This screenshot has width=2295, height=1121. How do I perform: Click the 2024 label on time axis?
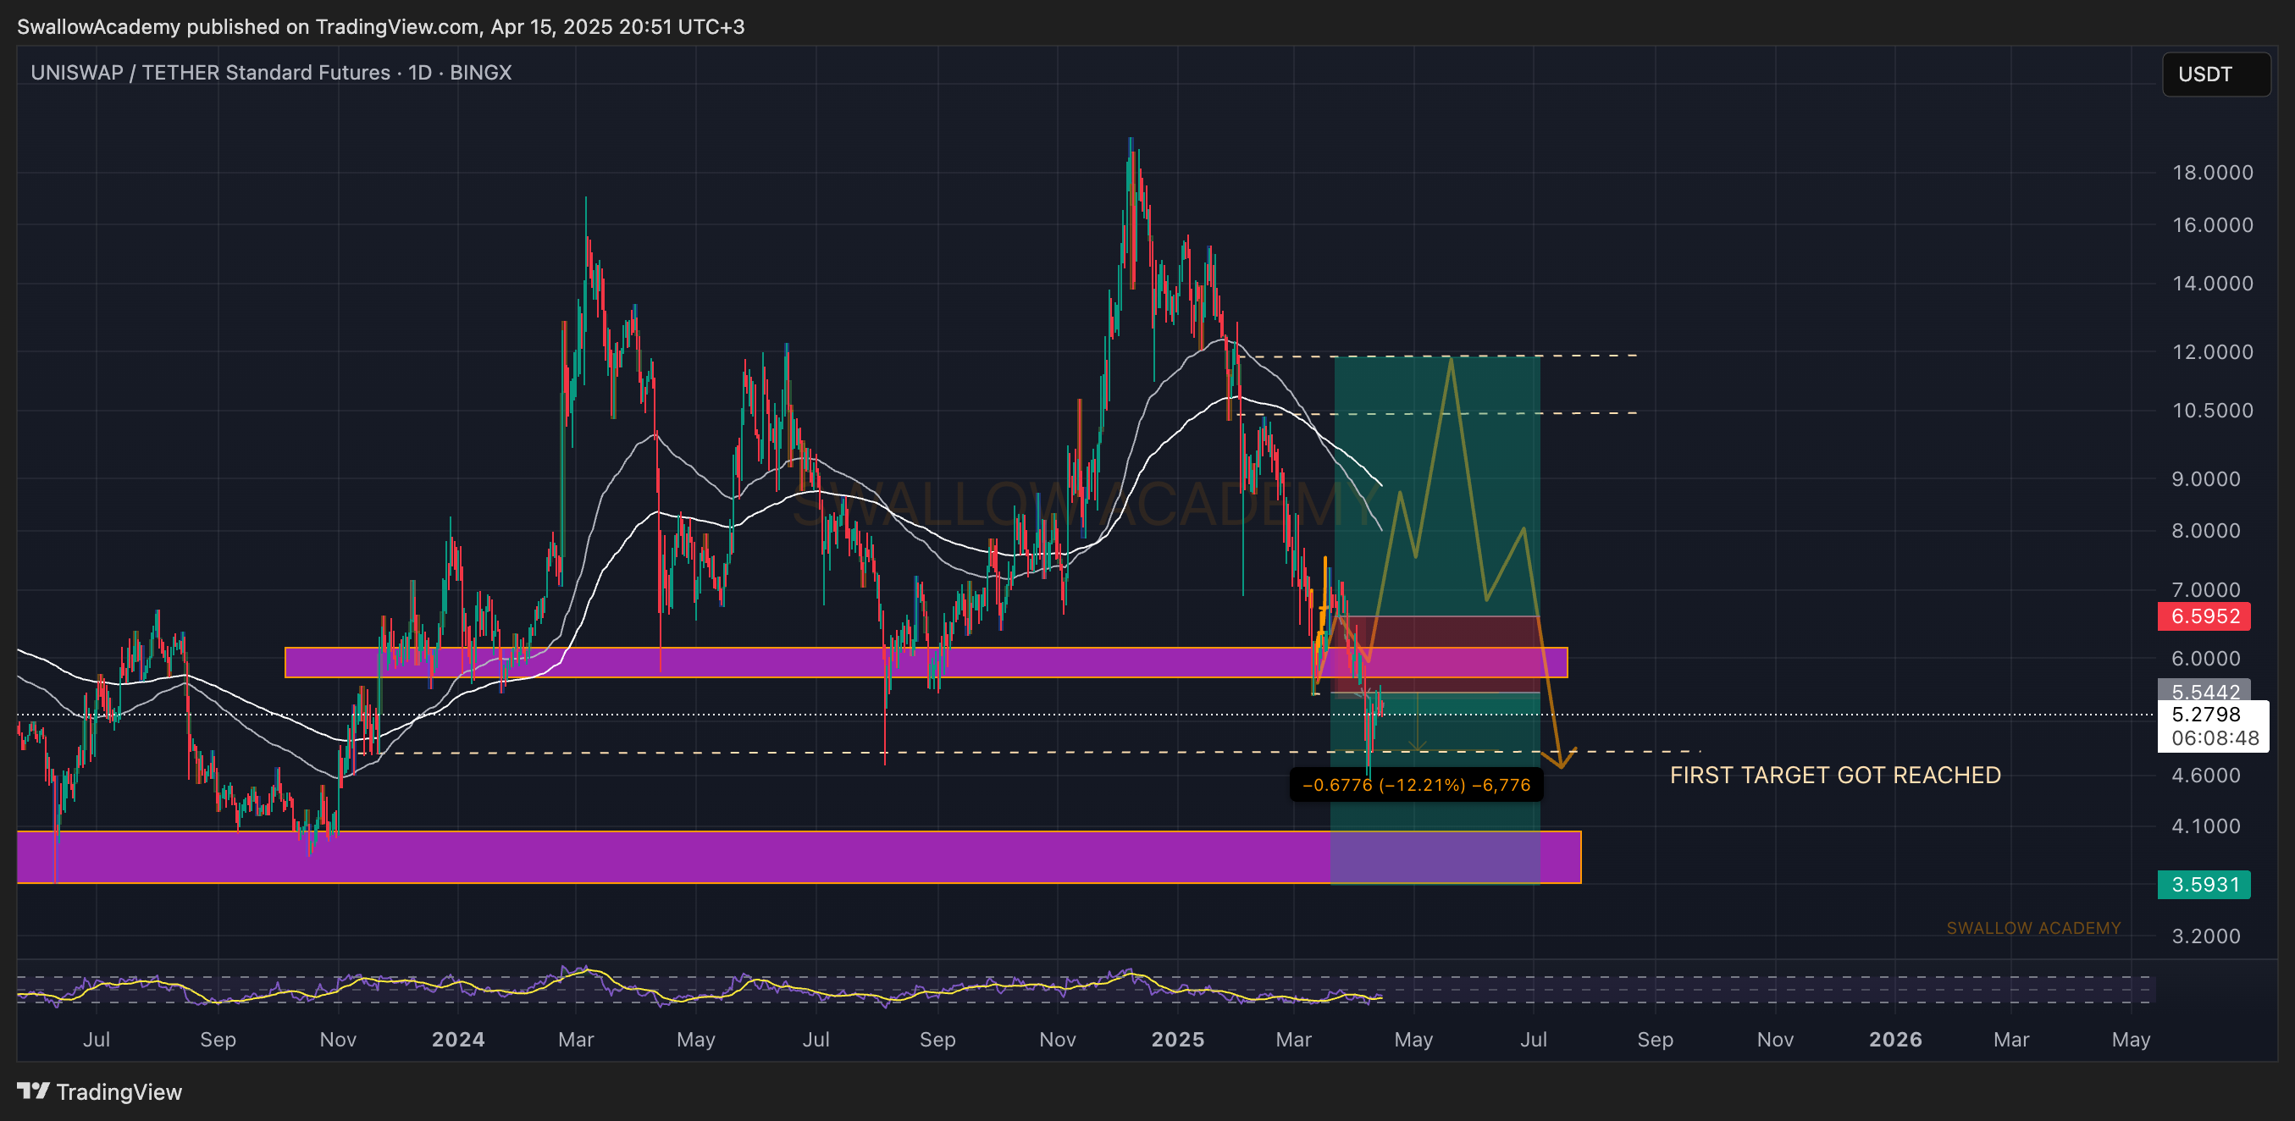pos(458,1039)
